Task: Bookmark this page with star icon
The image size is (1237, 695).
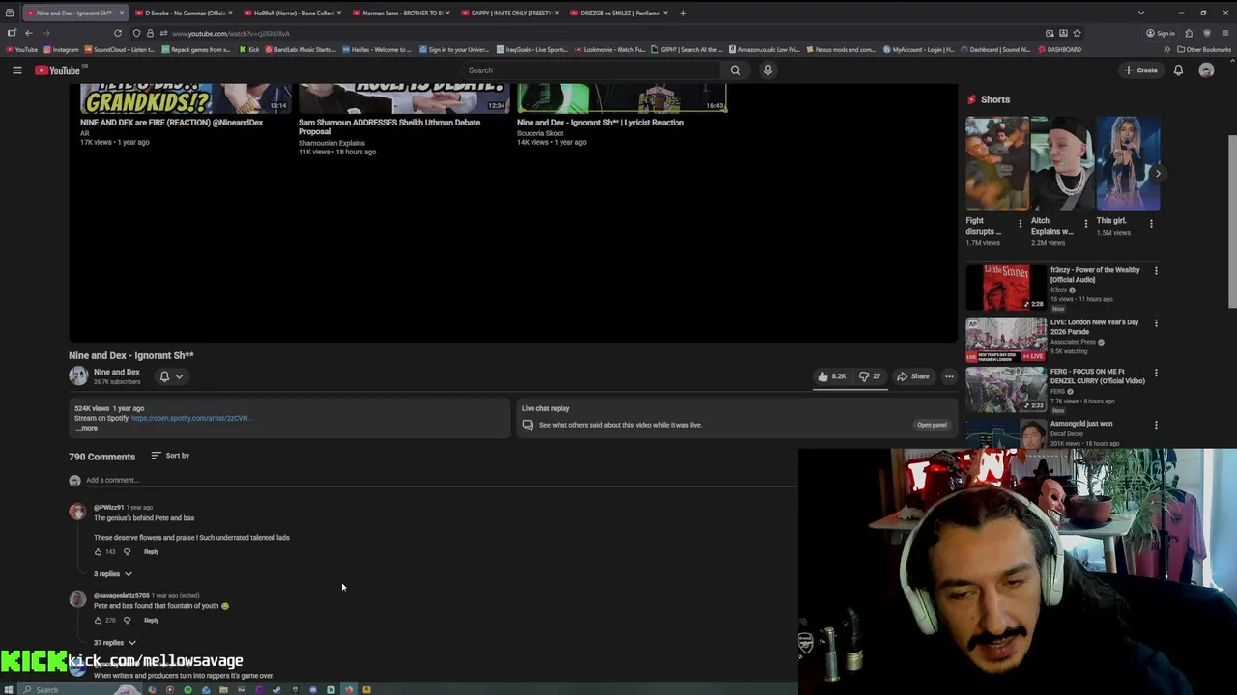Action: pos(1077,33)
